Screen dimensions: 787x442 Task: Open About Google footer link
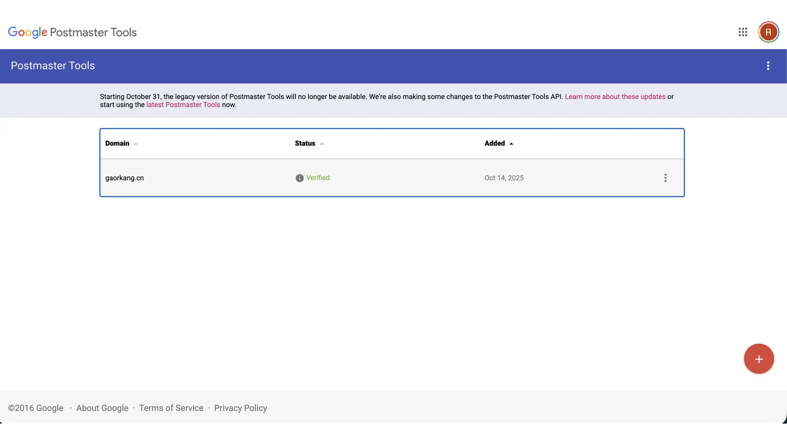point(102,408)
